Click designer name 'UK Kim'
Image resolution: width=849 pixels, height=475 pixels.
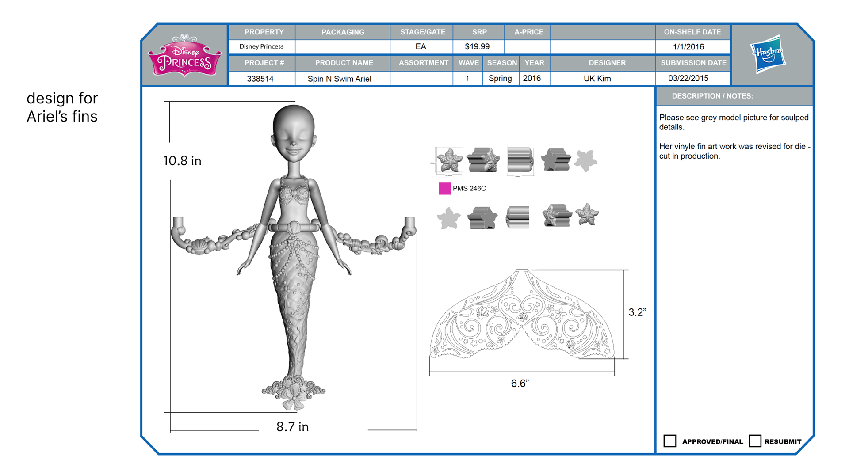point(597,79)
